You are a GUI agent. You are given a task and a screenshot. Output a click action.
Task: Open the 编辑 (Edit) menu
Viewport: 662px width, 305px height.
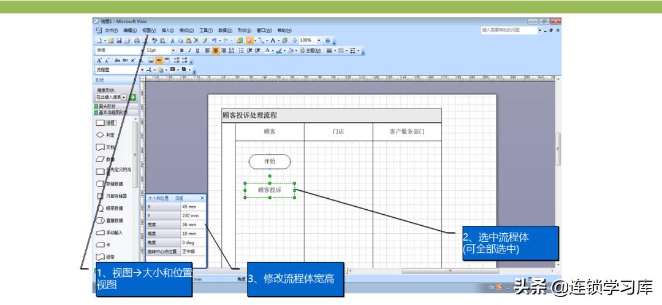(130, 31)
